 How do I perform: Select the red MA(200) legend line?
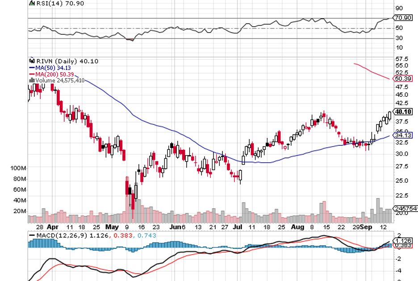31,74
